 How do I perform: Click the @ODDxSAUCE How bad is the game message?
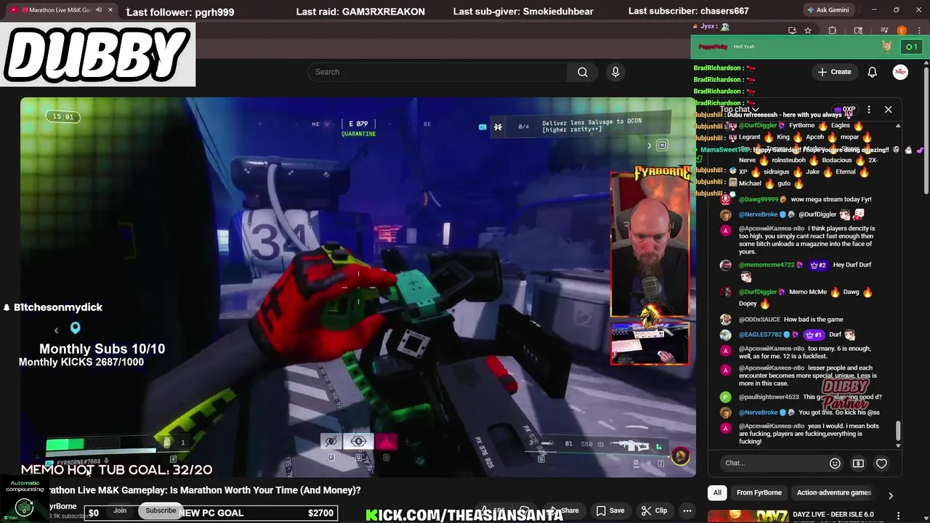coord(780,320)
